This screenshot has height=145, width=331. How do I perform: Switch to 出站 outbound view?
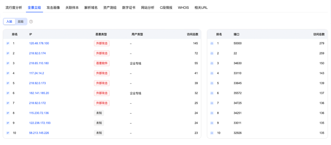(21, 22)
